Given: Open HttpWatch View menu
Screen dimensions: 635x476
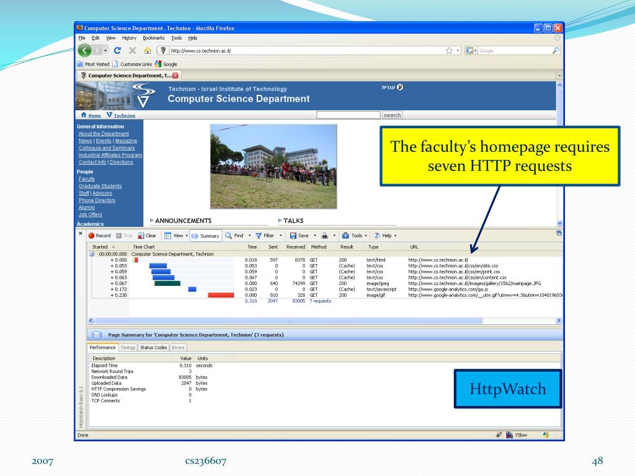Looking at the screenshot, I should click(176, 236).
